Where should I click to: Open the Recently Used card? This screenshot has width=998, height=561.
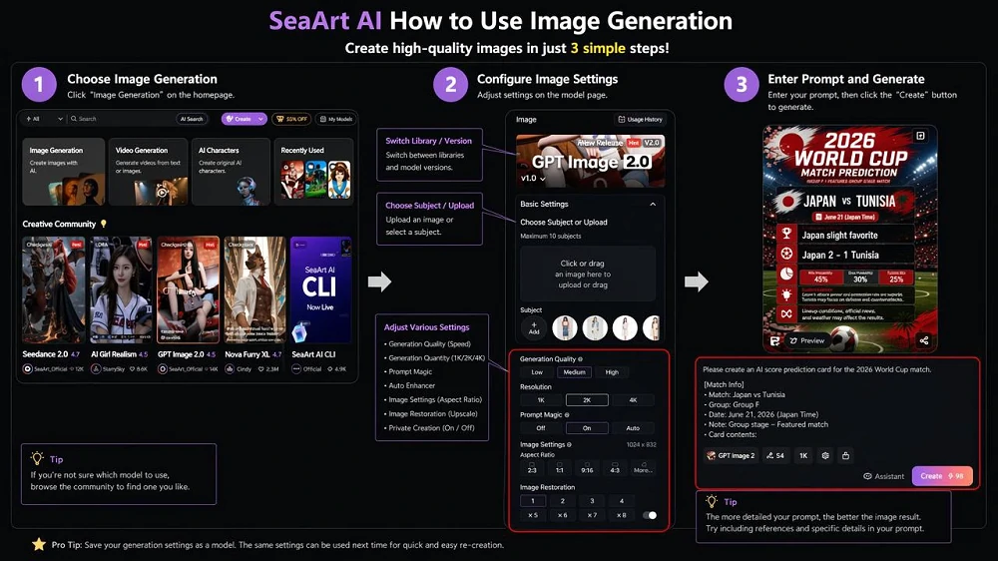(313, 172)
